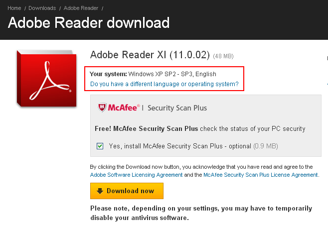Open 'Do you have a different language' link

(164, 84)
